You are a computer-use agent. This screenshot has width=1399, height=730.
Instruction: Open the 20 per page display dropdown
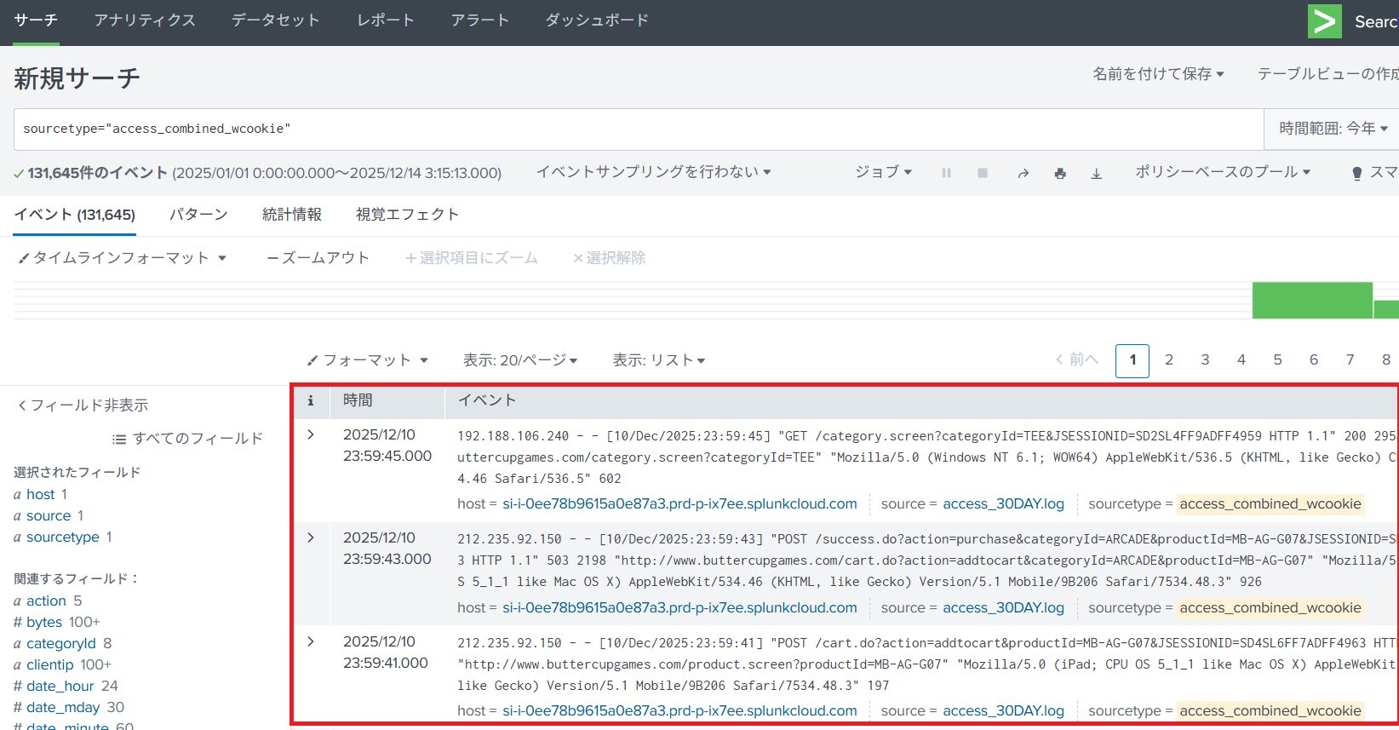pos(519,360)
